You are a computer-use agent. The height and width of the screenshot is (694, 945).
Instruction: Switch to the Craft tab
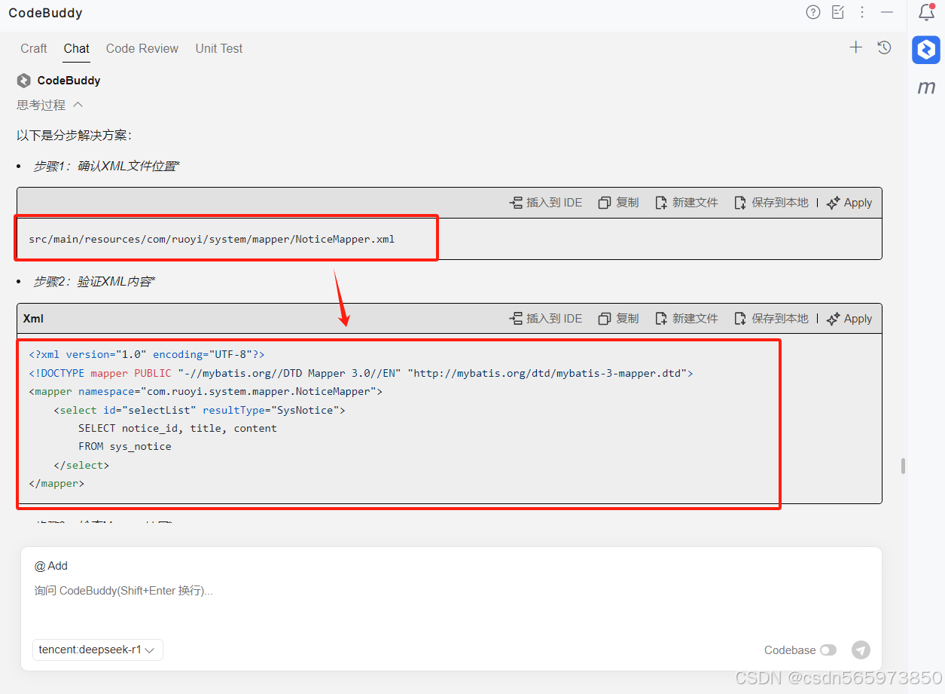[x=34, y=48]
